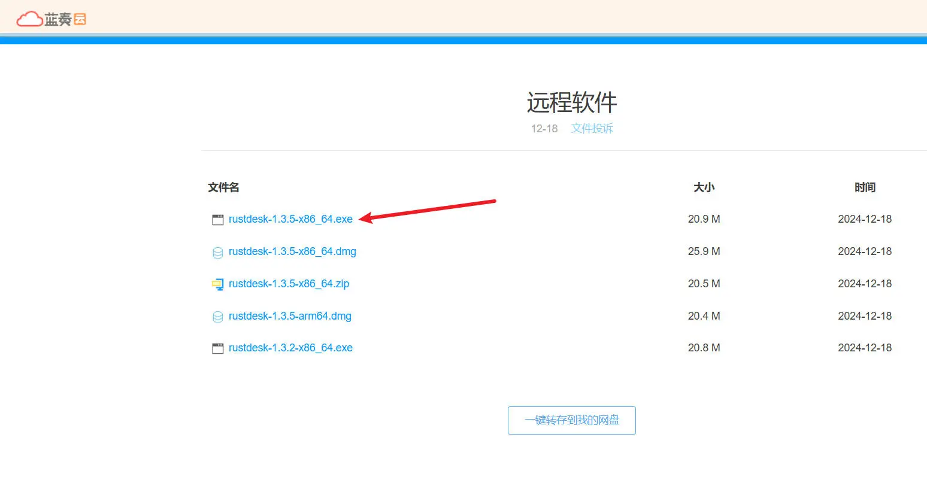927x495 pixels.
Task: Click the 25.9 M size value
Action: [704, 251]
